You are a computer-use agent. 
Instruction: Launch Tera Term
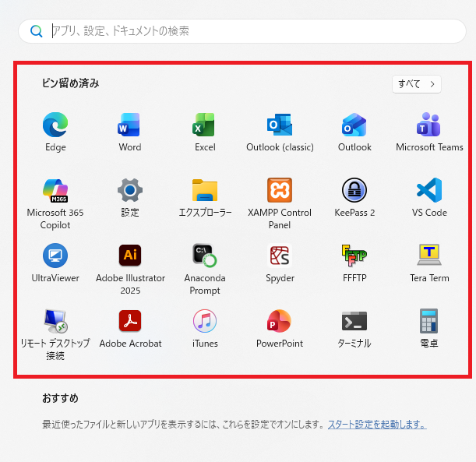(429, 255)
